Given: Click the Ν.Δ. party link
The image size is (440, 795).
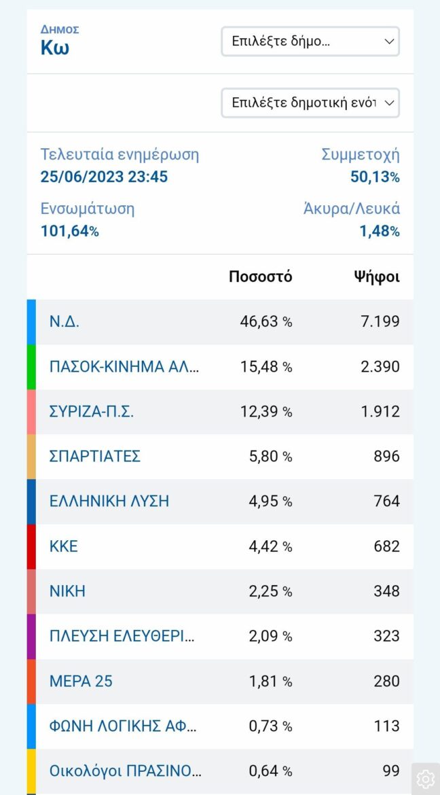Looking at the screenshot, I should pos(65,322).
